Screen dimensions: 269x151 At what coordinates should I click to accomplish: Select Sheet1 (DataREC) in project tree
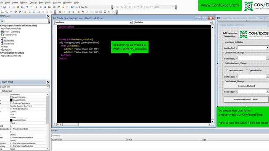click(12, 32)
